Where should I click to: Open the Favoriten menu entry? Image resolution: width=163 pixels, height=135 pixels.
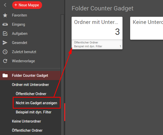(x=19, y=15)
